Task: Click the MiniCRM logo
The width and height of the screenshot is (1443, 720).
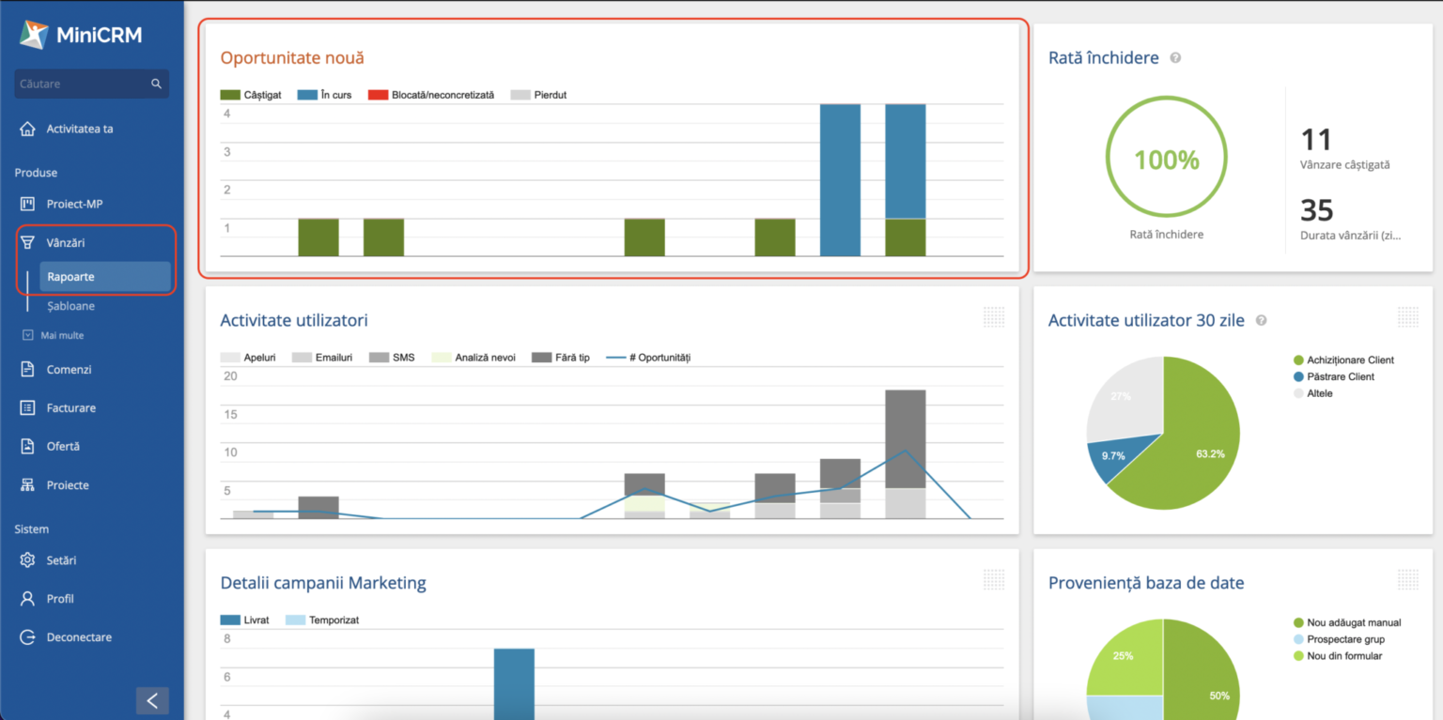Action: click(81, 36)
